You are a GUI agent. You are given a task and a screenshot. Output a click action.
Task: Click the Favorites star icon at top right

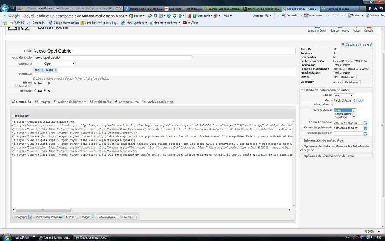click(376, 8)
